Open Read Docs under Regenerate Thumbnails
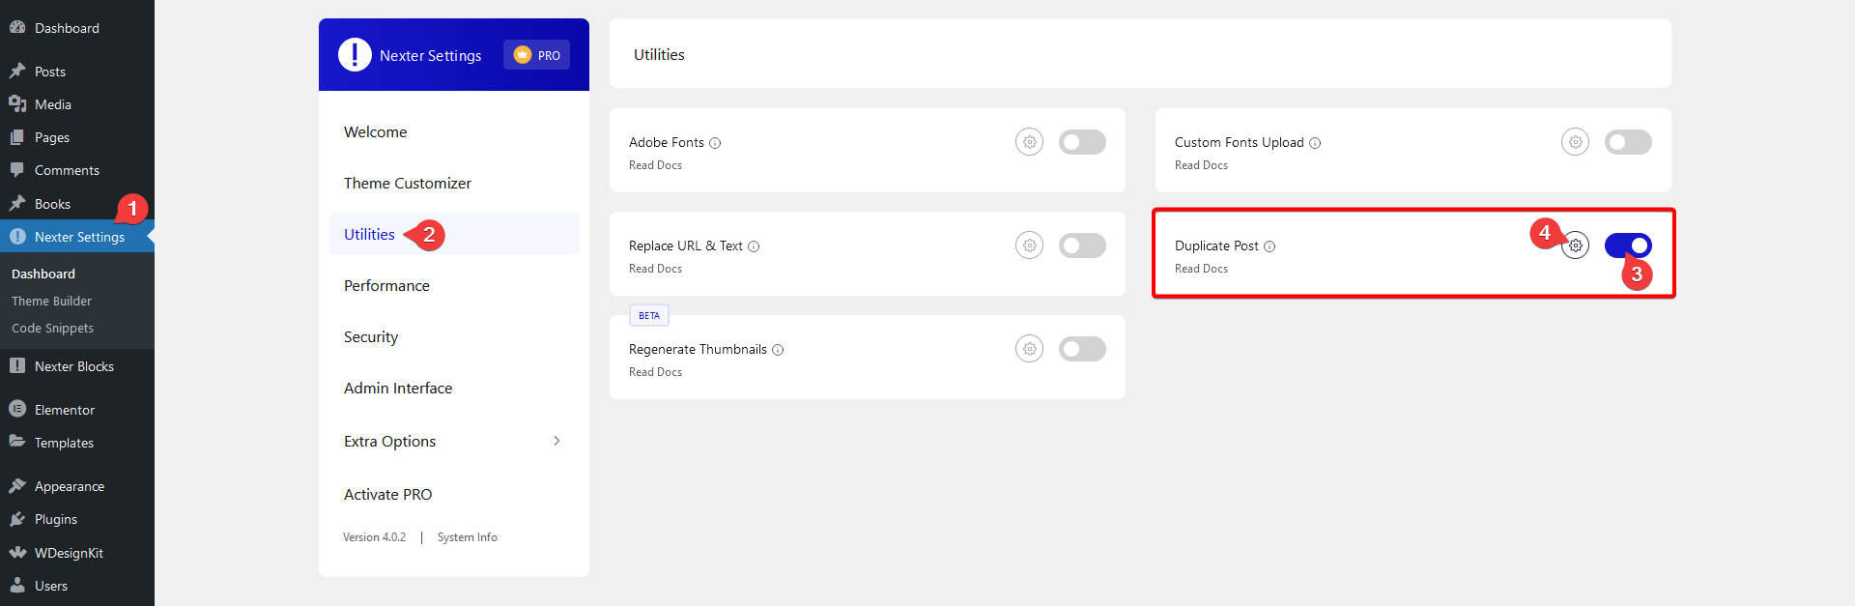This screenshot has width=1855, height=606. click(x=655, y=372)
